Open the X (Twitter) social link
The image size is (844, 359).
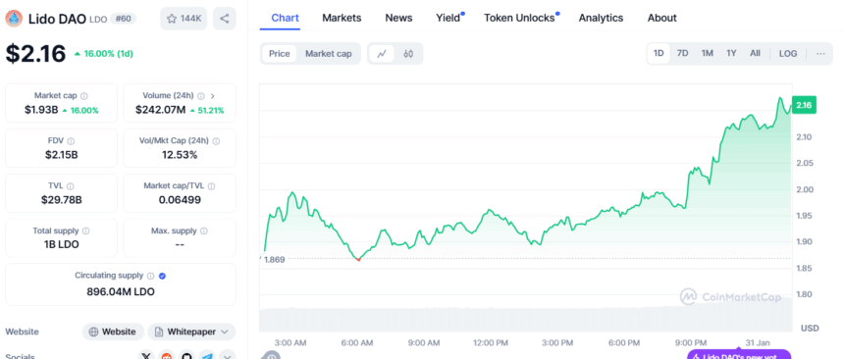click(146, 355)
